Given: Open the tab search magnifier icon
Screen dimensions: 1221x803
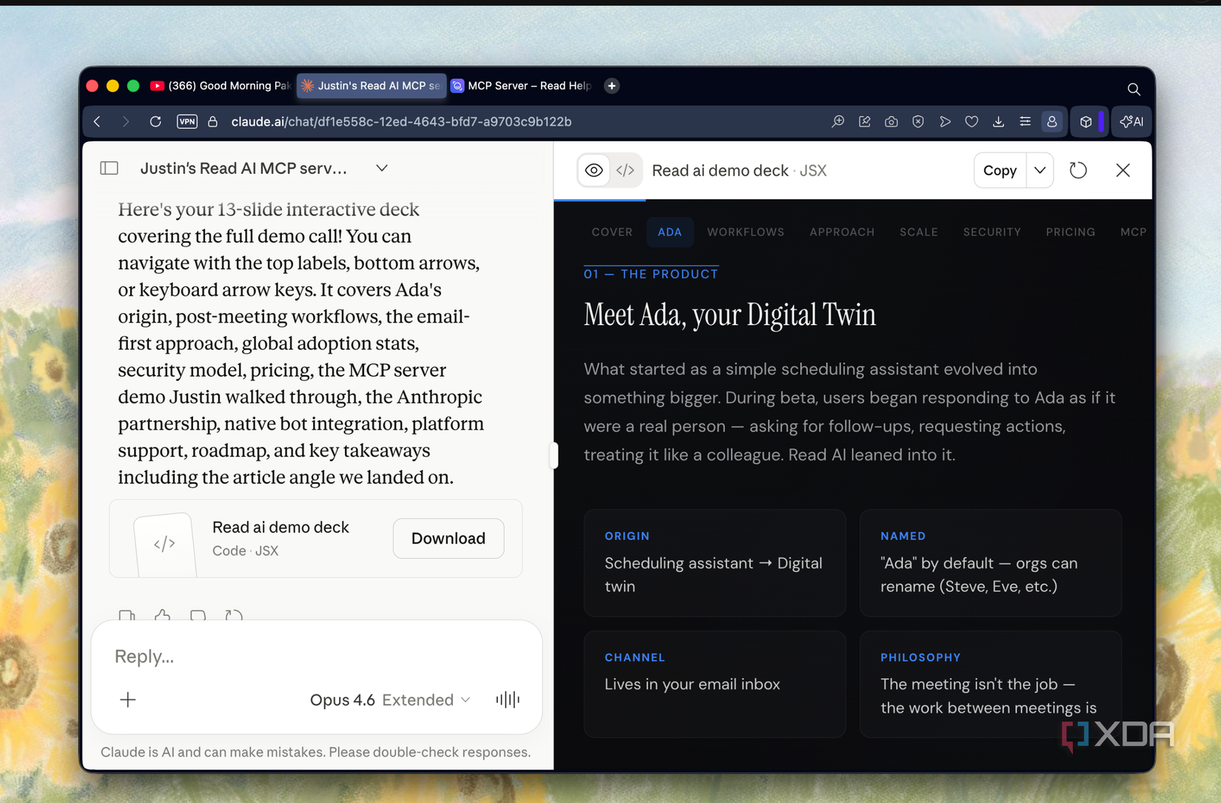Looking at the screenshot, I should pos(1134,89).
